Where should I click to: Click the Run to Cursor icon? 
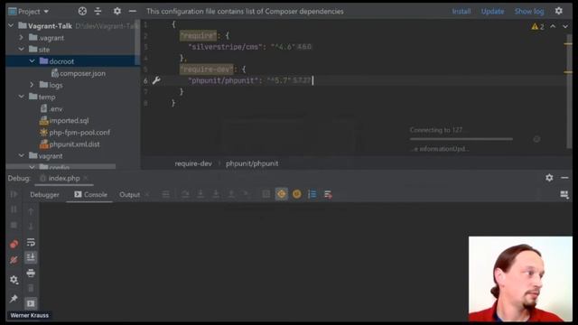tap(247, 194)
